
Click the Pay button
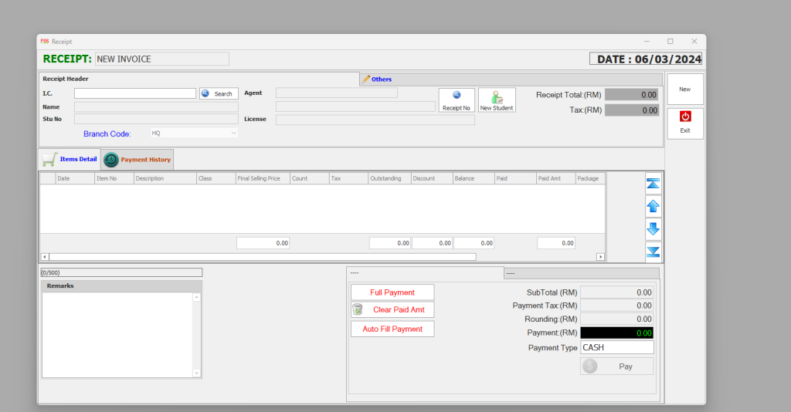617,366
